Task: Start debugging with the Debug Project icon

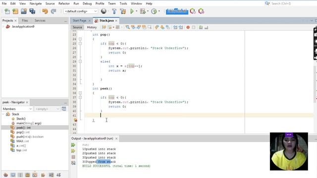Action: click(x=143, y=11)
